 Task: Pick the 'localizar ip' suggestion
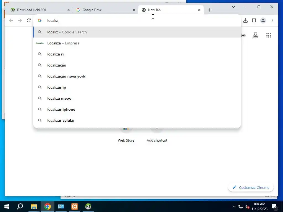click(137, 87)
